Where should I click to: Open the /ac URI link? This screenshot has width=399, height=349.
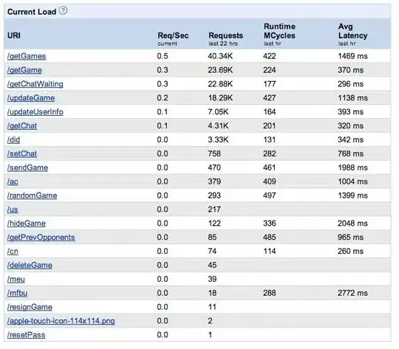click(x=13, y=182)
